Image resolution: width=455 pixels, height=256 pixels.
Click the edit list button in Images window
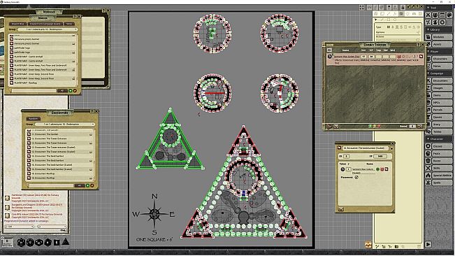click(75, 91)
